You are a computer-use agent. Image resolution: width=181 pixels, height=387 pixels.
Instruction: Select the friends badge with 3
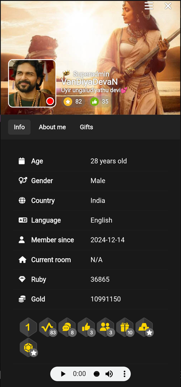click(x=106, y=327)
